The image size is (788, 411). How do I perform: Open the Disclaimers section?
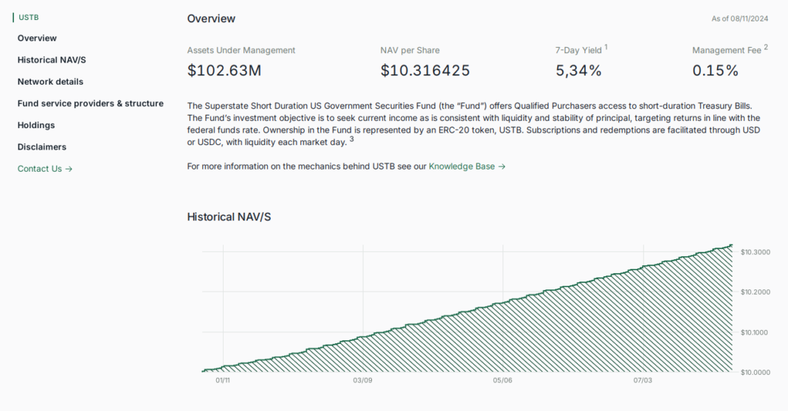point(42,147)
